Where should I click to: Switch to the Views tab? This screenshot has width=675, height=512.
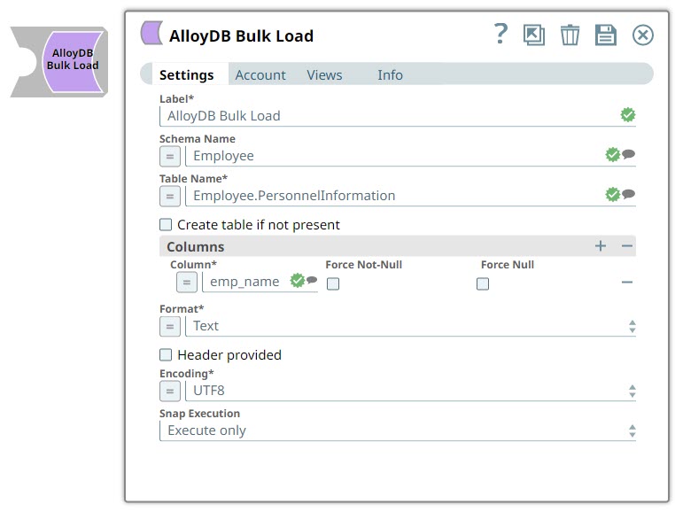tap(324, 75)
